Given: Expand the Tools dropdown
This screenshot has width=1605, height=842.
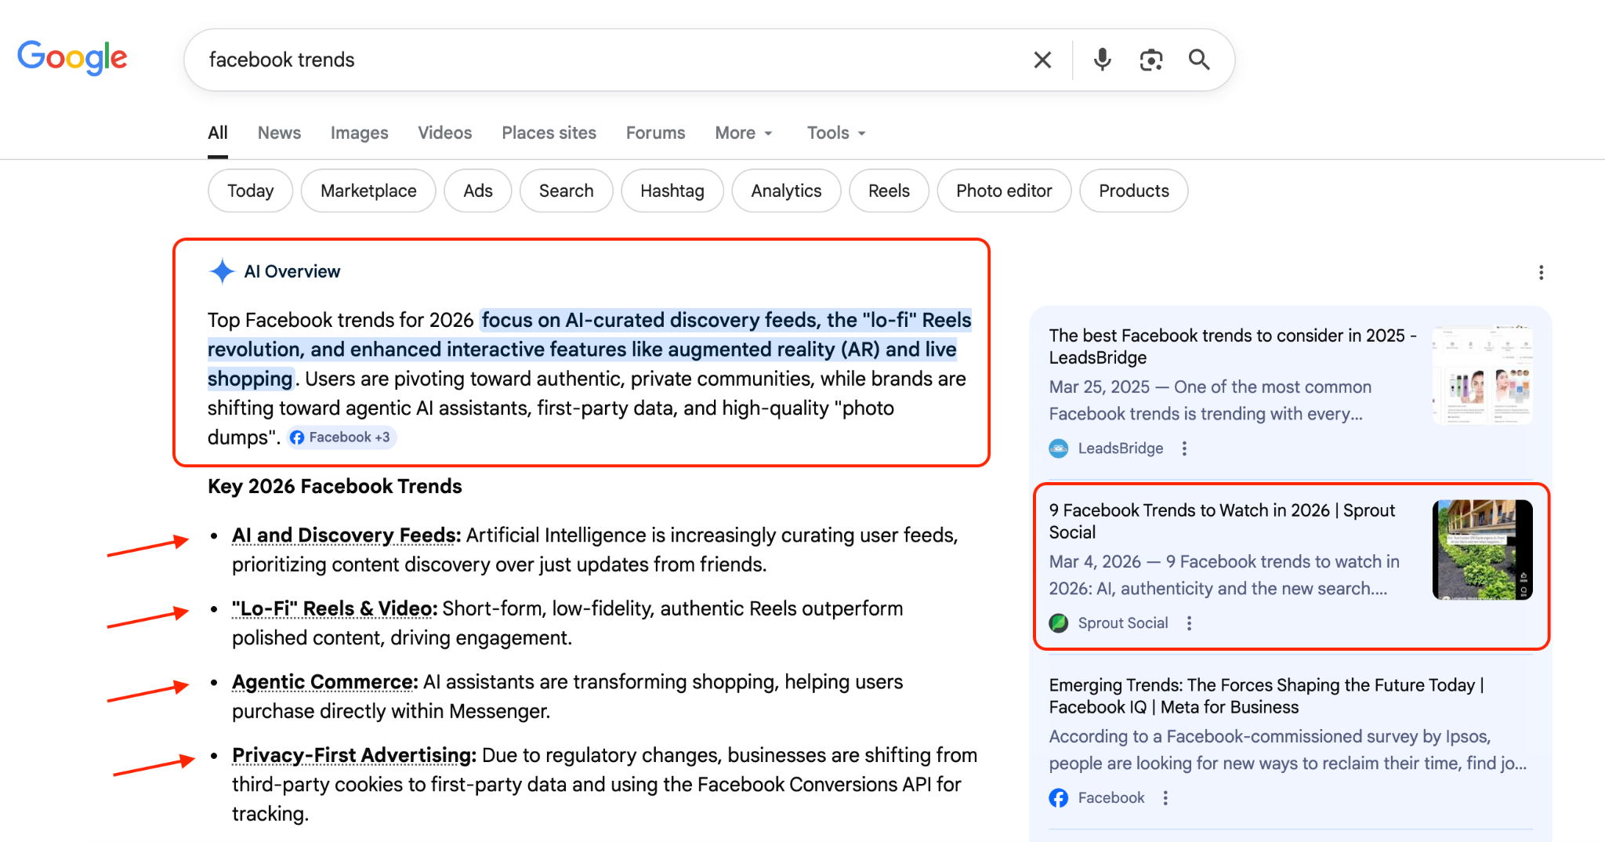Looking at the screenshot, I should coord(836,133).
